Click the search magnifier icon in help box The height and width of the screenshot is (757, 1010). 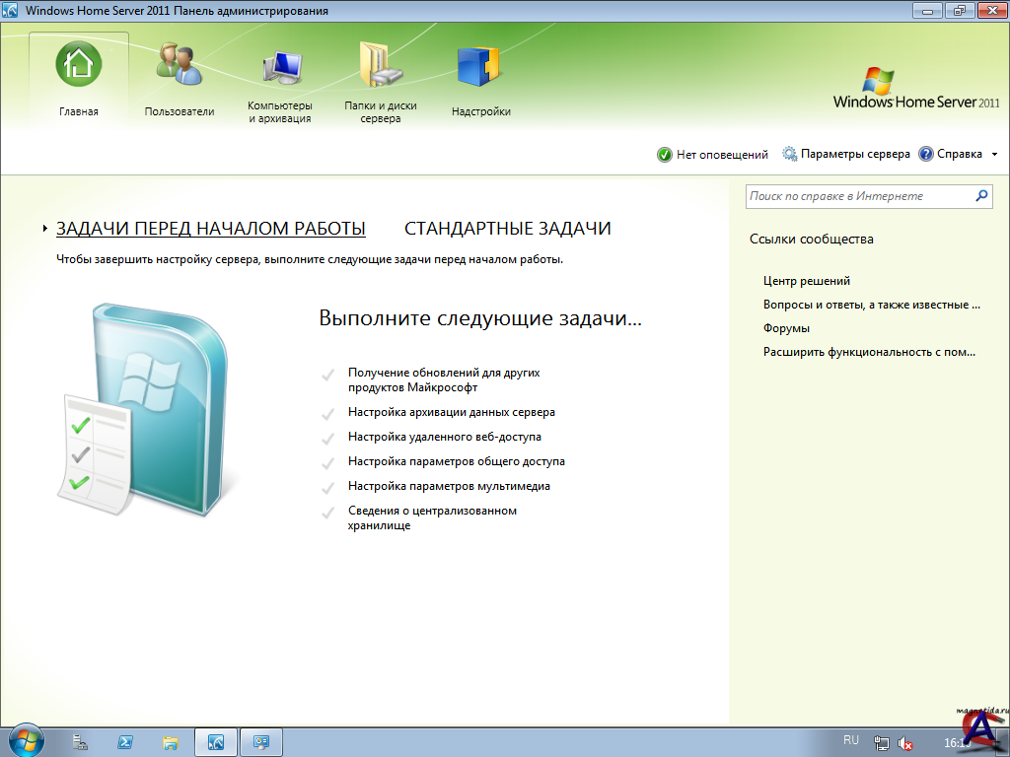tap(980, 196)
